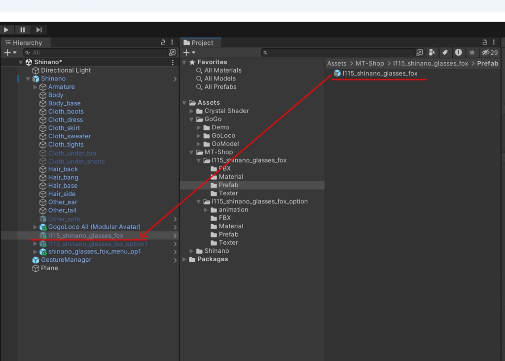This screenshot has height=361, width=505.
Task: Expand the Armature object
Action: click(36, 87)
